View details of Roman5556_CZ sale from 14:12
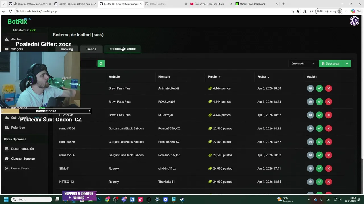The image size is (364, 204). point(310,128)
